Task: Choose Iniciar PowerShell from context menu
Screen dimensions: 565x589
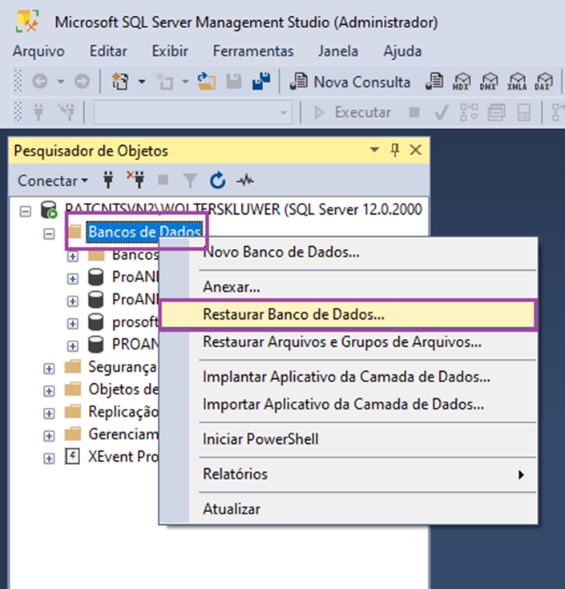Action: pos(349,439)
